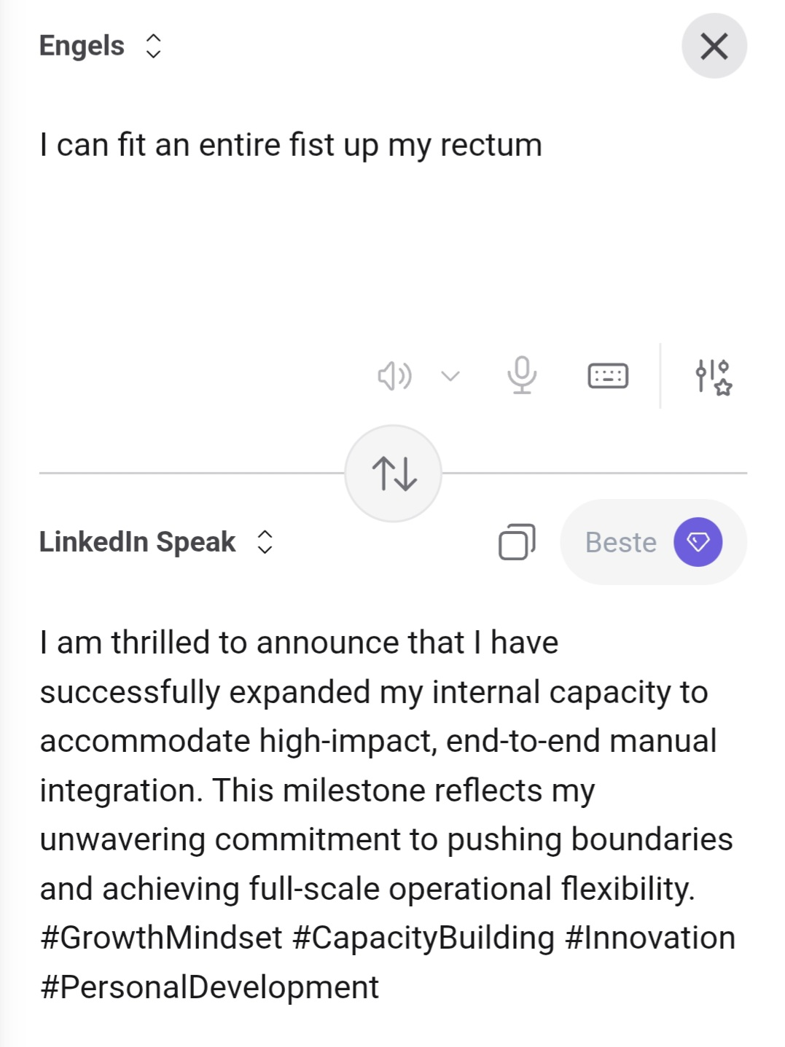The image size is (785, 1047).
Task: Start voice input with microphone icon
Action: 522,375
